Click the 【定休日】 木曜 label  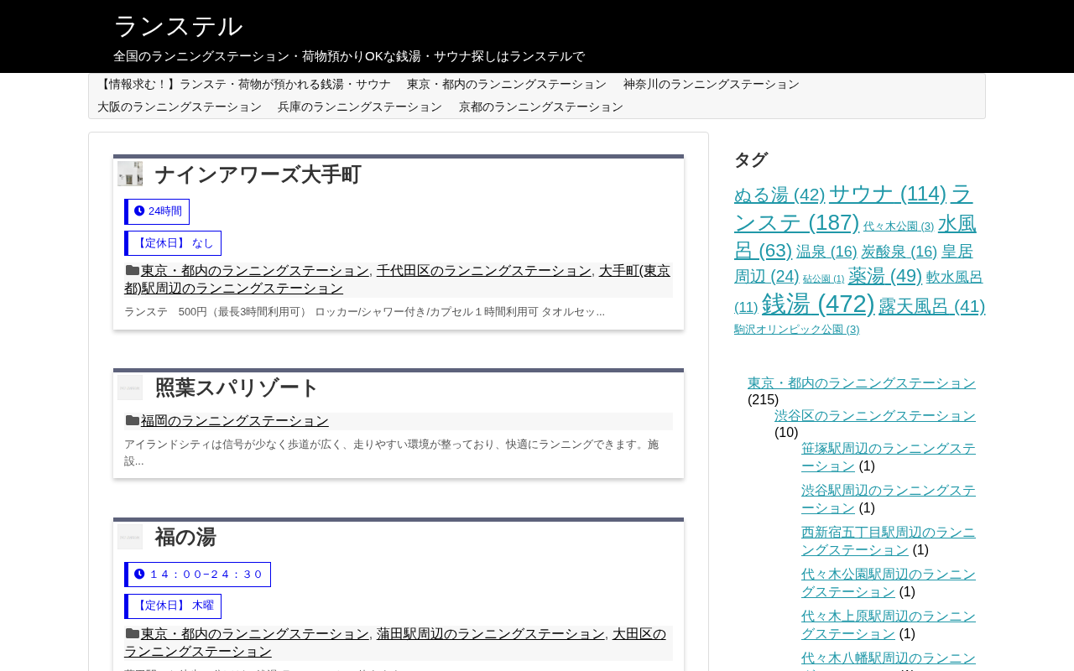175,606
